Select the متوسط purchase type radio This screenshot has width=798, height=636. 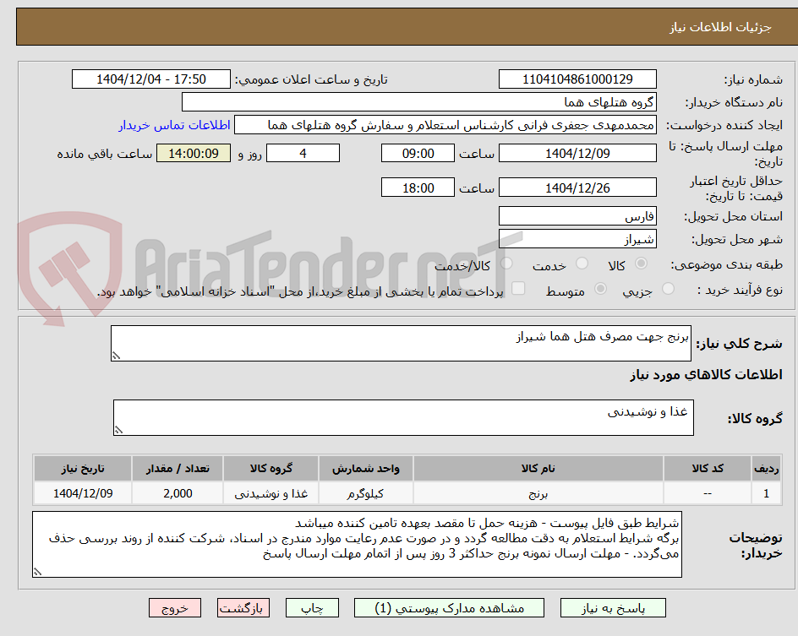600,289
